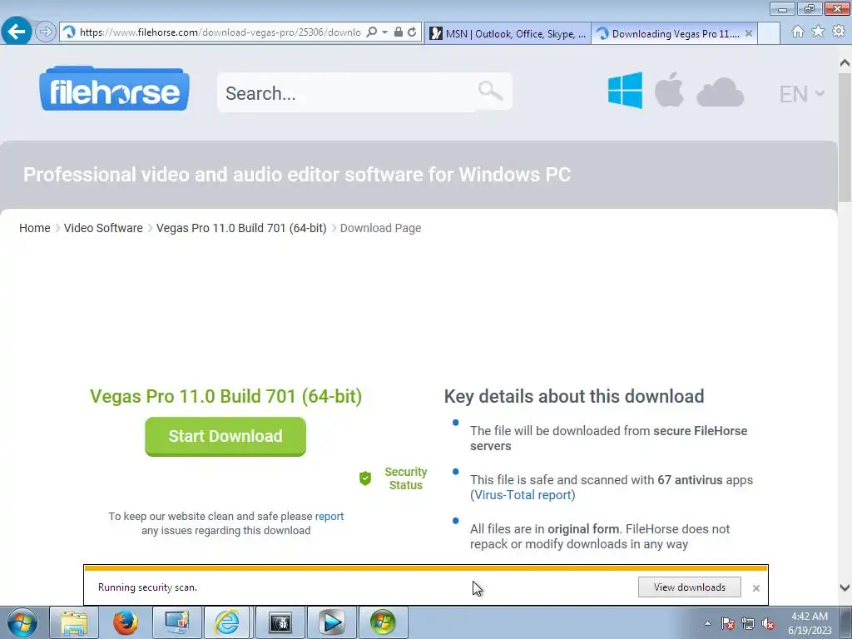
Task: Open the Virus-Total report link
Action: coord(523,495)
